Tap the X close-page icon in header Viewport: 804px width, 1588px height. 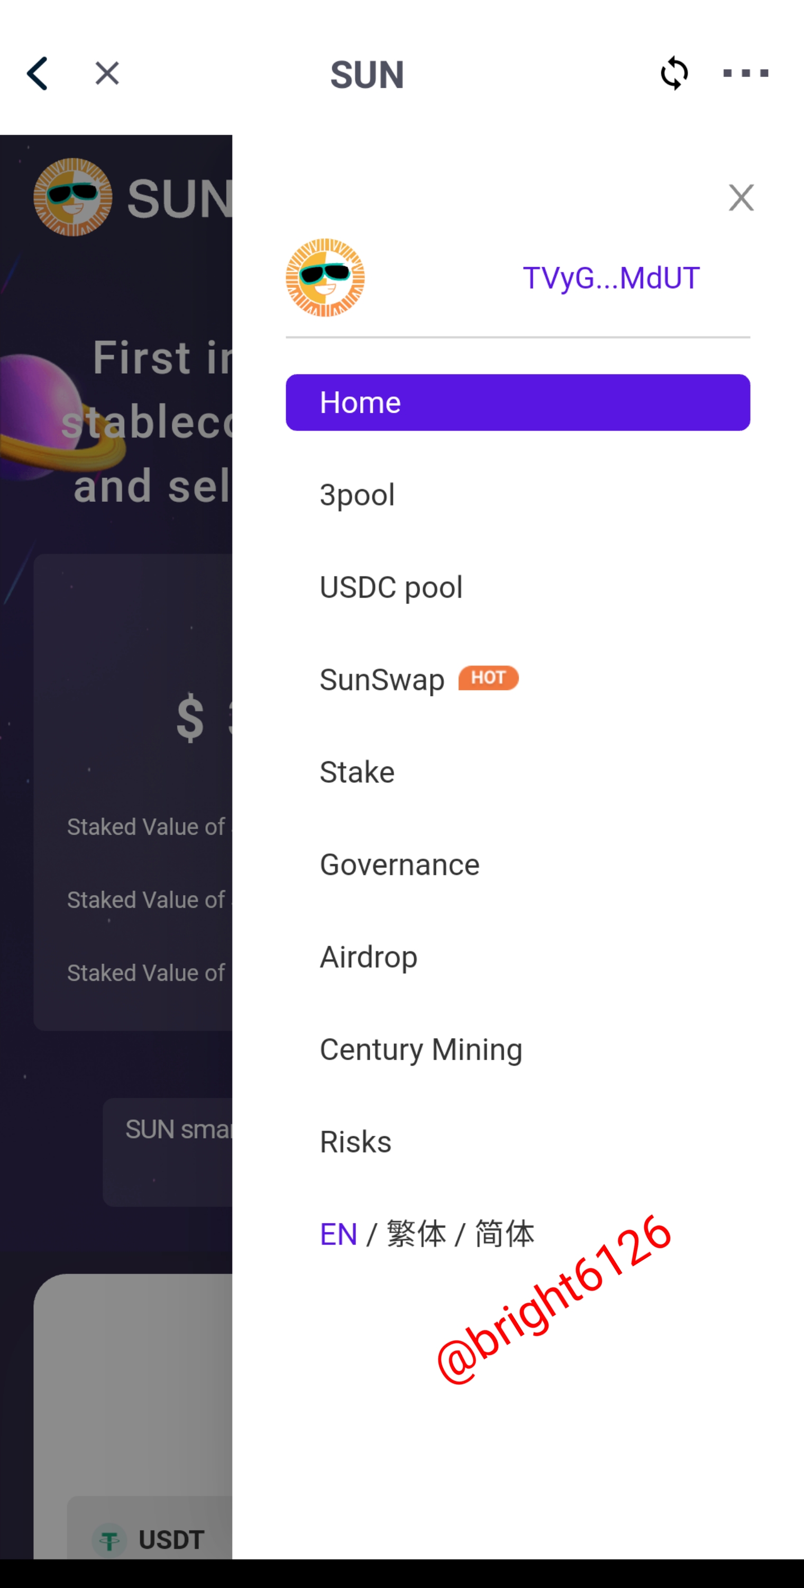[x=107, y=74]
